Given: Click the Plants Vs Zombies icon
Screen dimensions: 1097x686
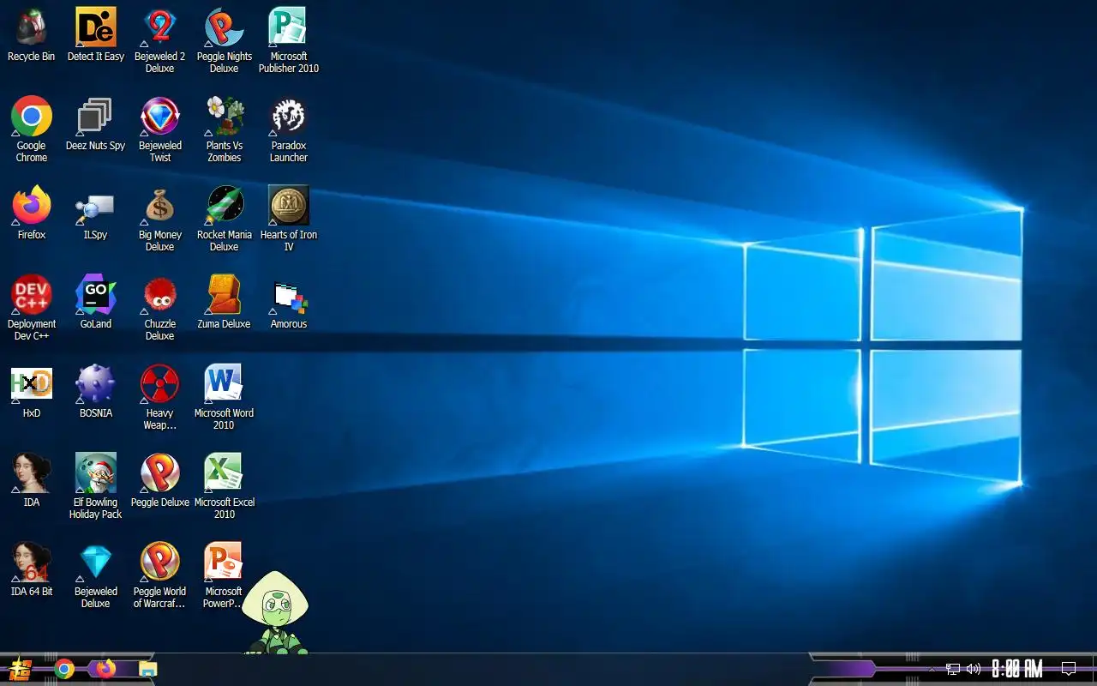Looking at the screenshot, I should click(225, 129).
